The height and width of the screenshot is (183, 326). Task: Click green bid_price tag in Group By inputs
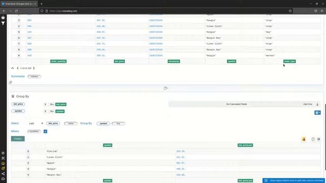[61, 104]
